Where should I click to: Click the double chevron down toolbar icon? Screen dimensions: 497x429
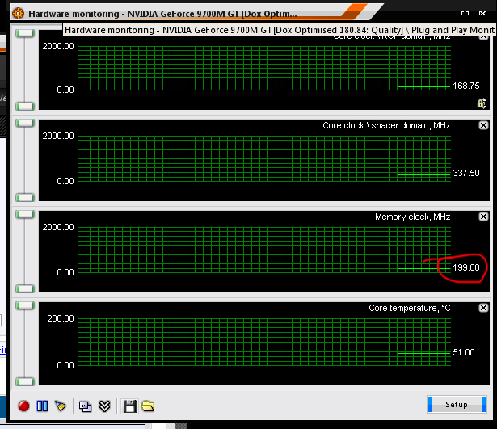[x=104, y=406]
